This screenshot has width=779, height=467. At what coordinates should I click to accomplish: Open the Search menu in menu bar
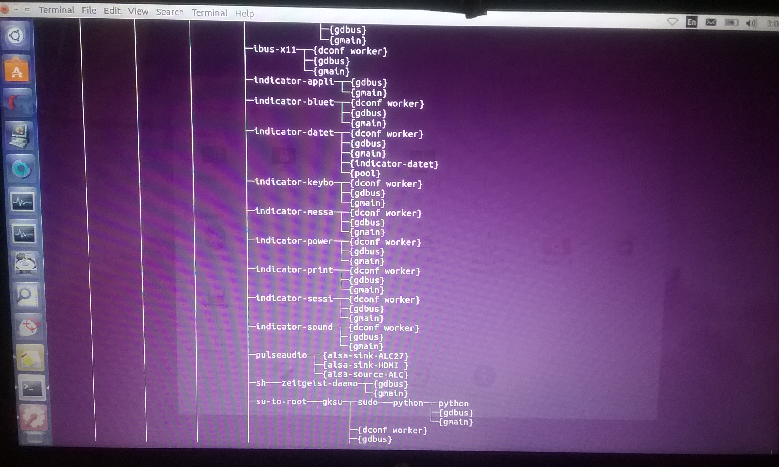pyautogui.click(x=170, y=12)
